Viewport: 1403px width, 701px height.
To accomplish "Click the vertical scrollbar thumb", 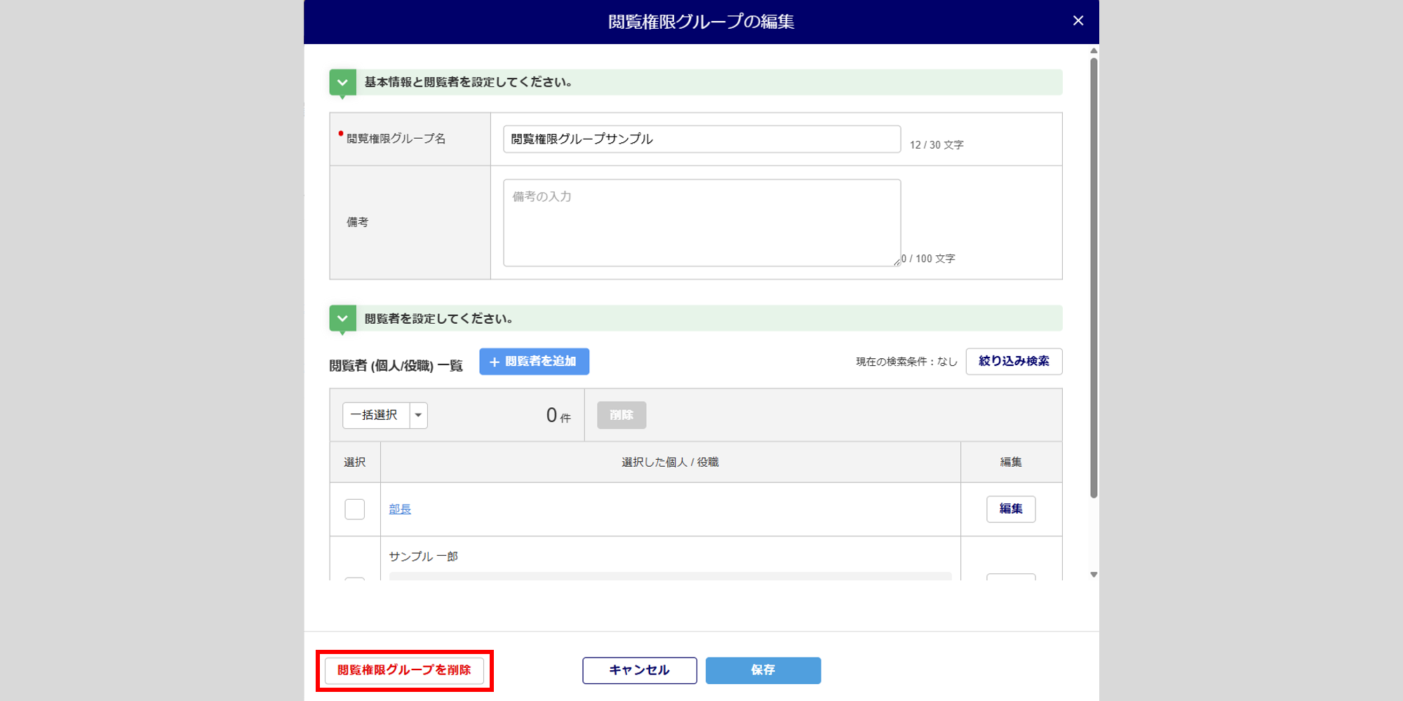I will (x=1094, y=280).
